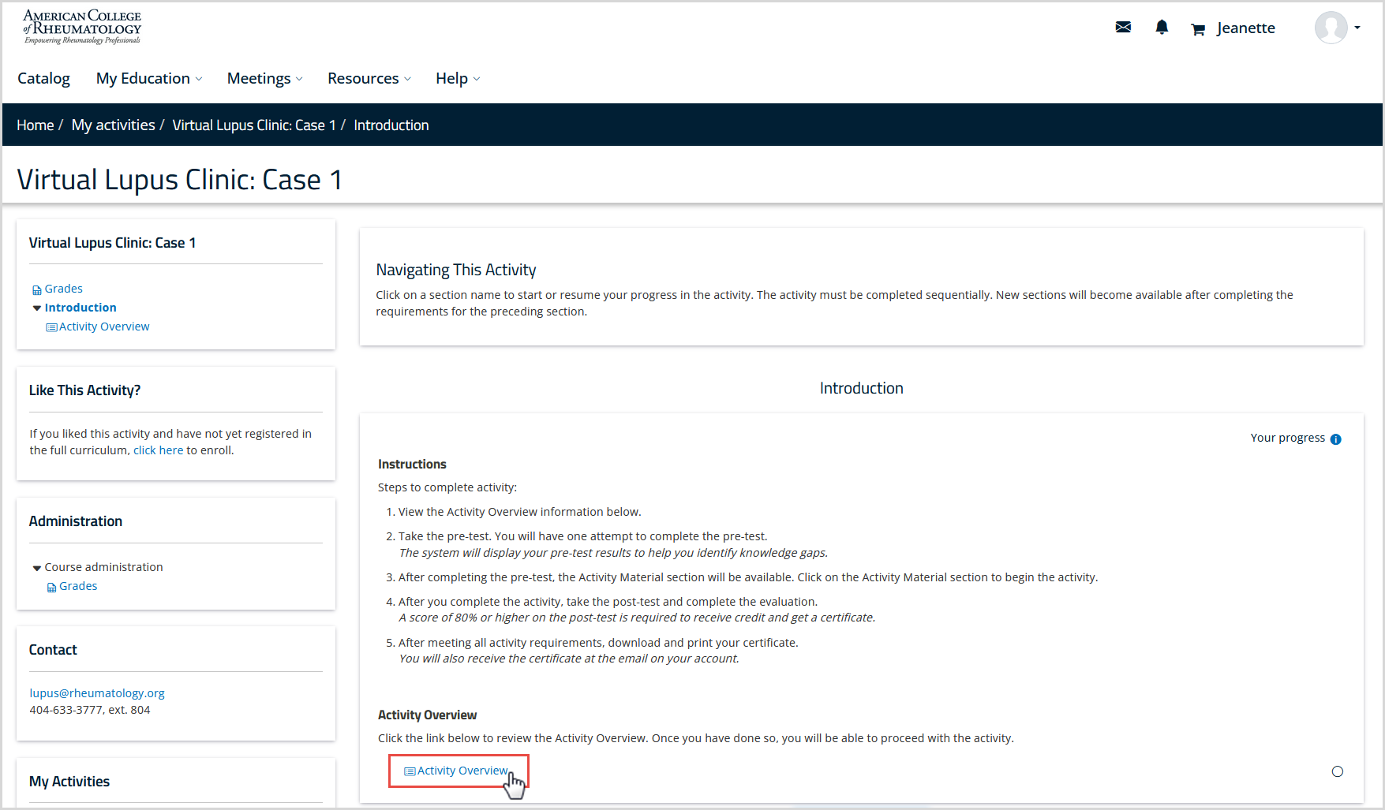Open the profile dropdown arrow
Screen dimensions: 1385x810
1357,28
